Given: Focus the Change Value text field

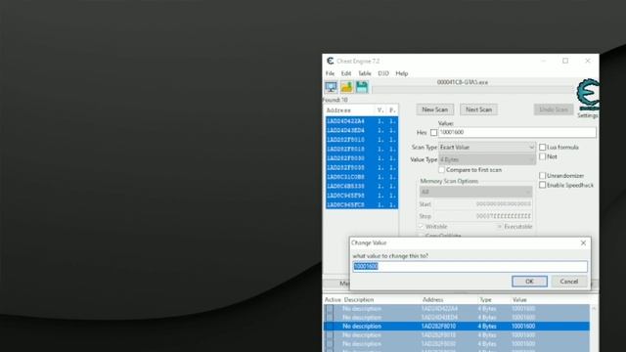Looking at the screenshot, I should point(469,266).
